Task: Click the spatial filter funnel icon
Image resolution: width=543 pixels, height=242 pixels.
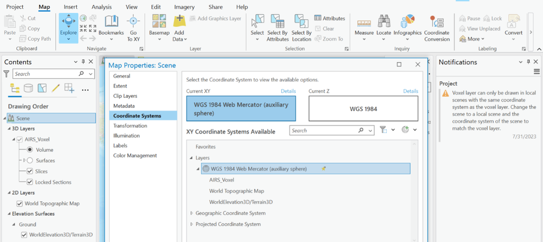Action: point(383,130)
